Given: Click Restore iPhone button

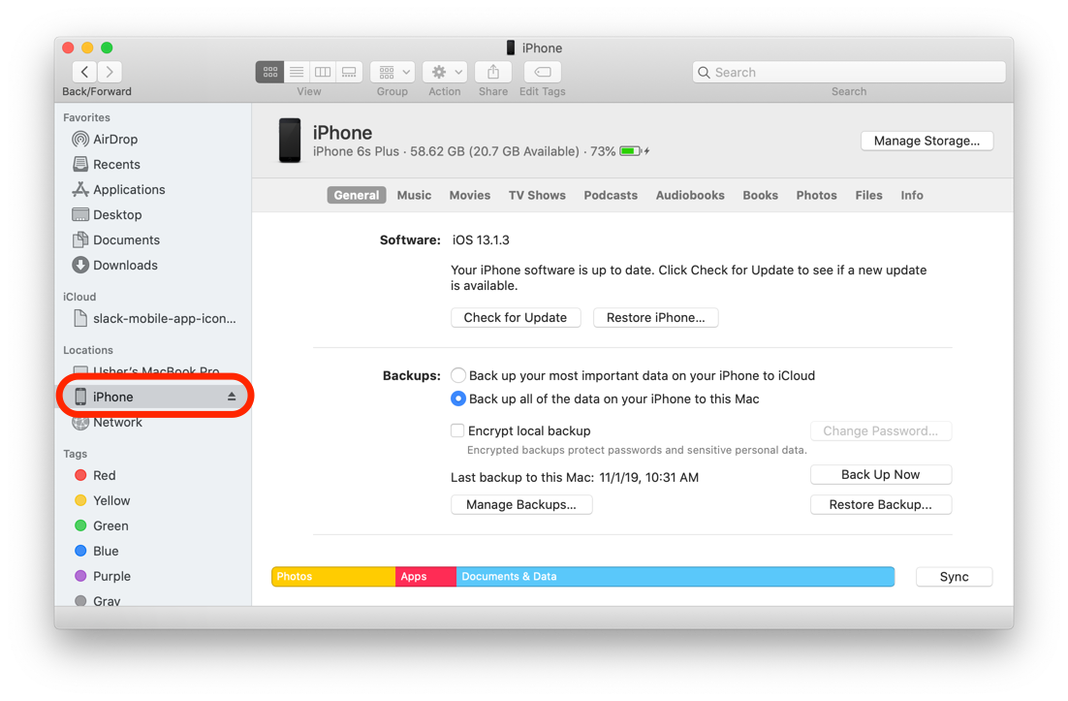Looking at the screenshot, I should click(x=656, y=317).
